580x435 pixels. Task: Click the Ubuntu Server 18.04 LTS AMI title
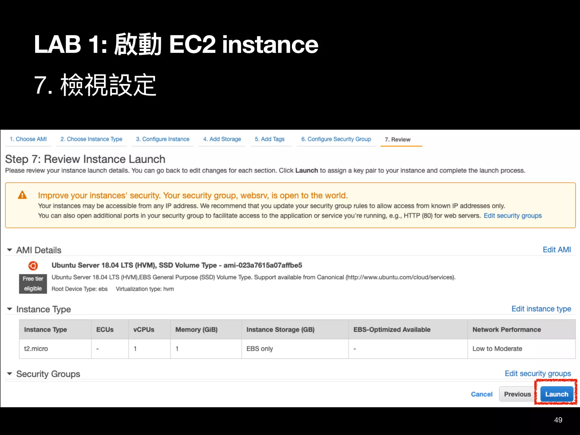pos(177,265)
